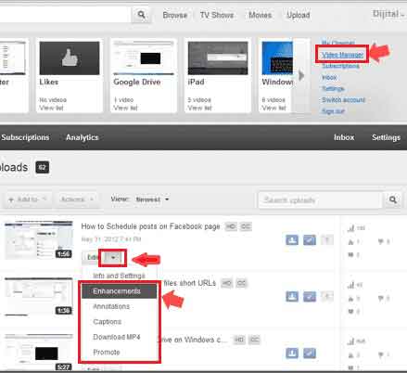The width and height of the screenshot is (407, 373).
Task: Click Sign out in account menu
Action: coord(333,111)
